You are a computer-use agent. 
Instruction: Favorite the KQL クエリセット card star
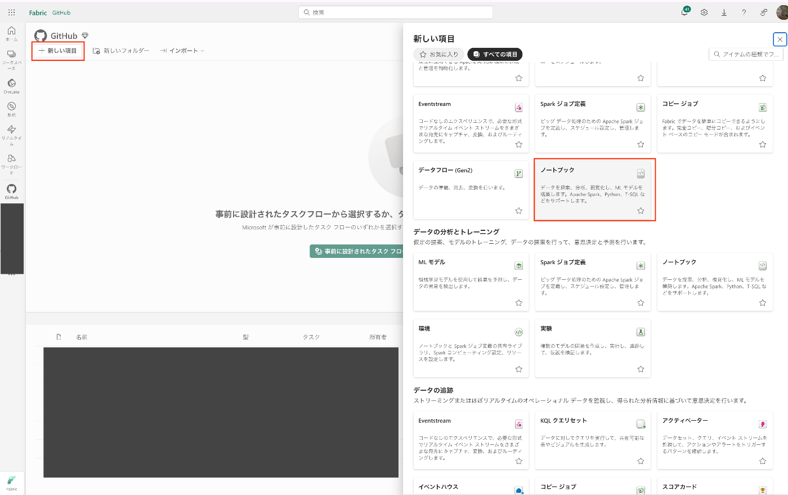click(x=641, y=461)
